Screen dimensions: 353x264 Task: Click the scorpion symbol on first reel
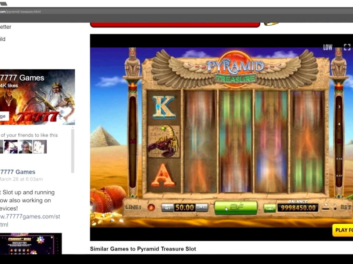click(x=164, y=142)
